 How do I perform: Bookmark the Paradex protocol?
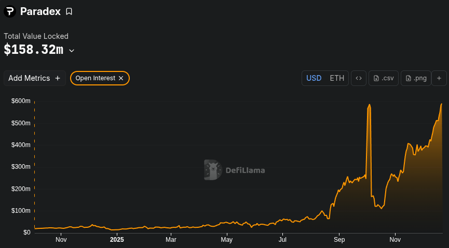pos(69,11)
